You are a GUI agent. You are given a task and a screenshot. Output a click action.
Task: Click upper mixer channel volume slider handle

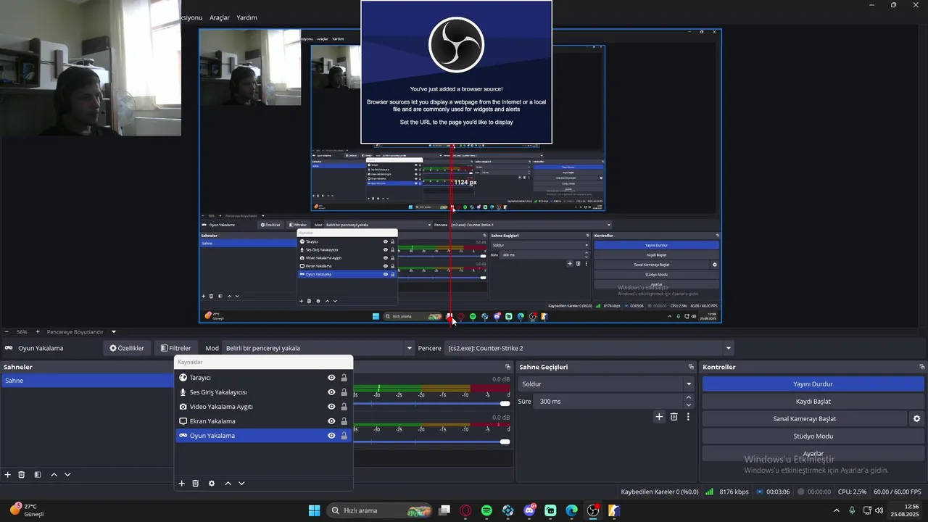pos(505,403)
